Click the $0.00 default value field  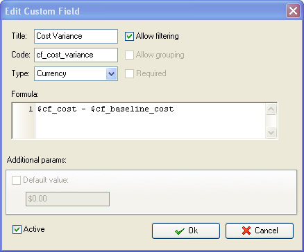tap(67, 199)
